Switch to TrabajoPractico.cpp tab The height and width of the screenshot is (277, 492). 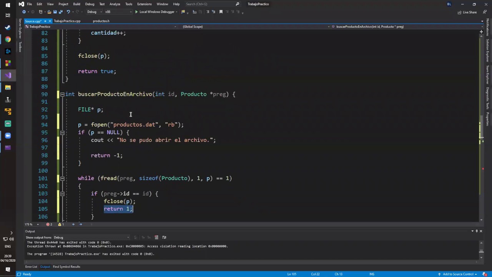67,21
